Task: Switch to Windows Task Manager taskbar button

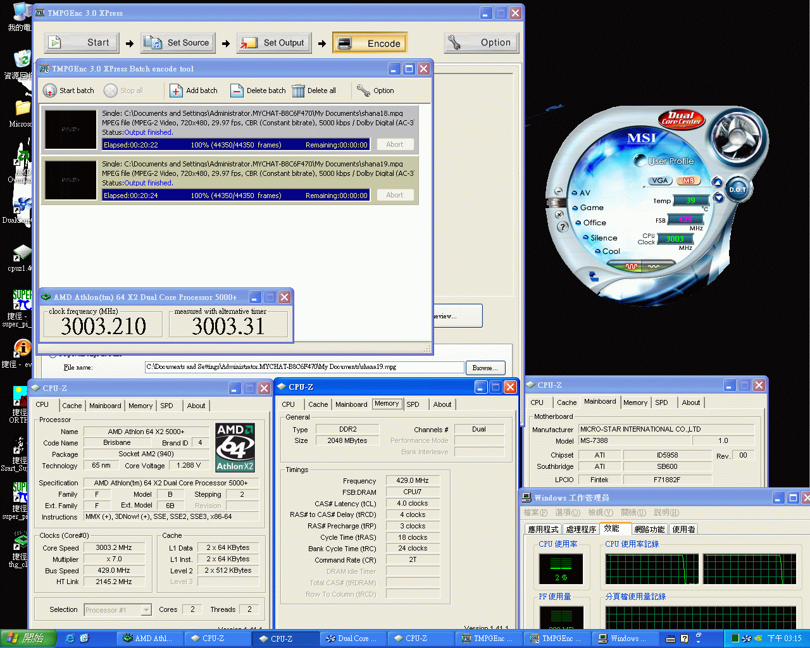Action: (x=625, y=639)
